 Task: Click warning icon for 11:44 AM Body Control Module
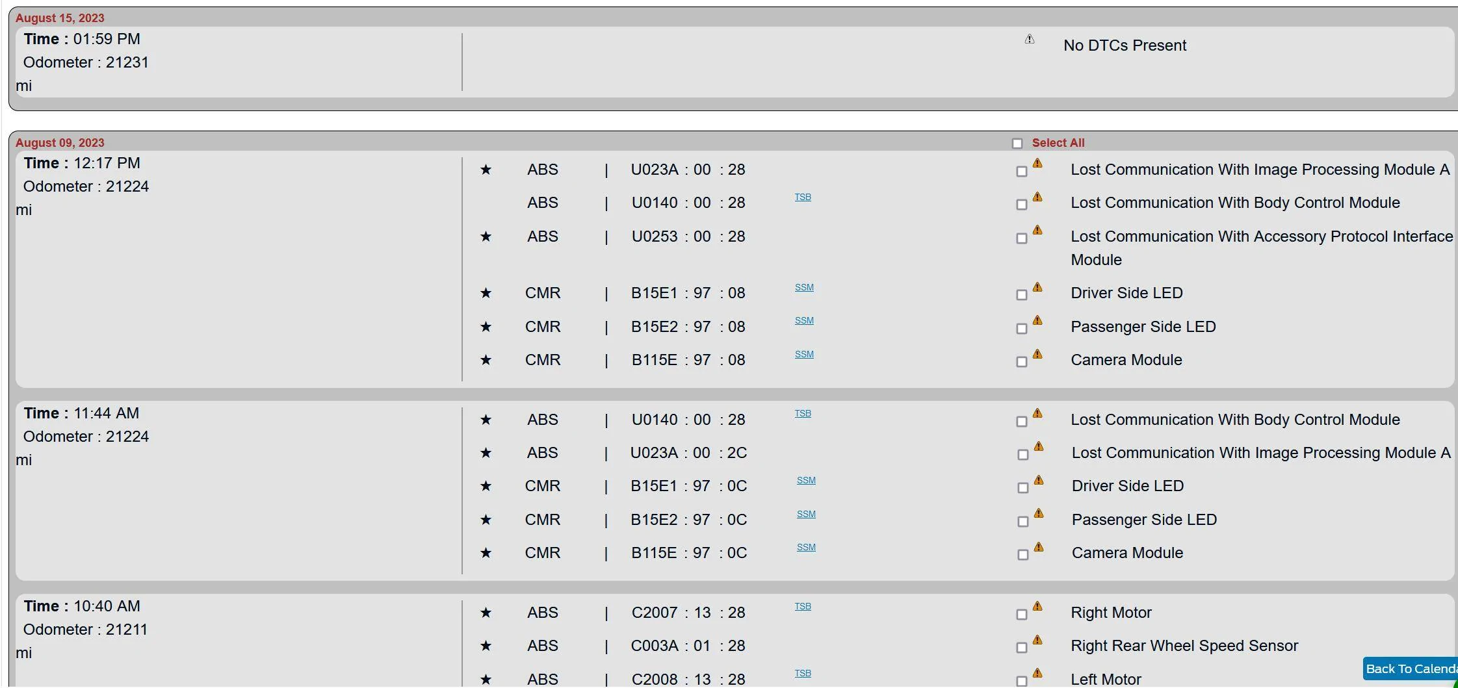click(1037, 413)
